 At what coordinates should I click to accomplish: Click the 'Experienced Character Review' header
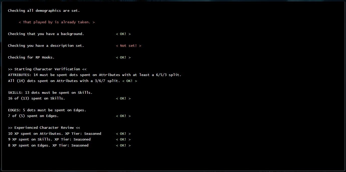pos(44,128)
